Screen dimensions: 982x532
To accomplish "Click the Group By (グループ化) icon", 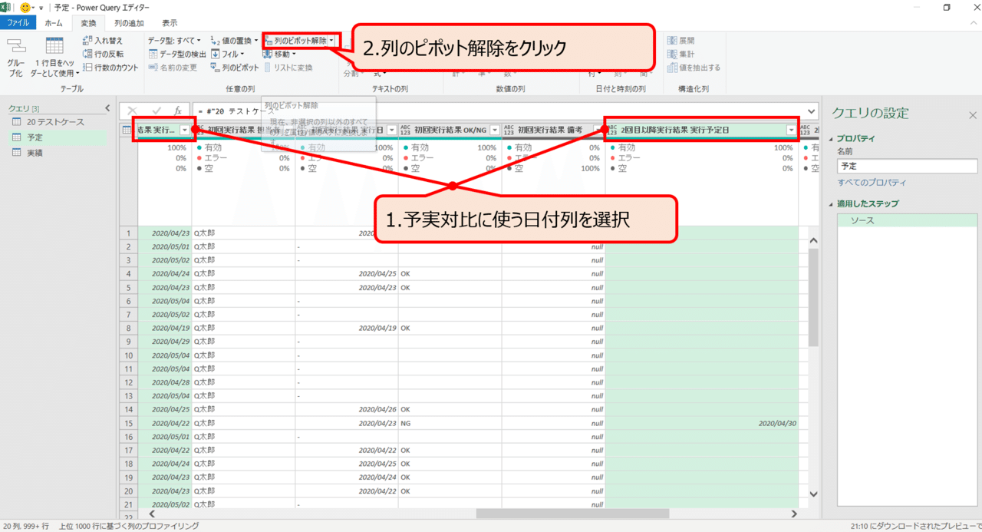I will (x=16, y=45).
